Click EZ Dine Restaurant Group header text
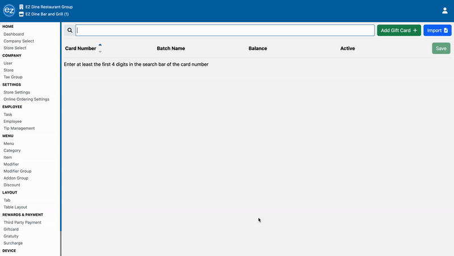The width and height of the screenshot is (454, 256). point(49,7)
